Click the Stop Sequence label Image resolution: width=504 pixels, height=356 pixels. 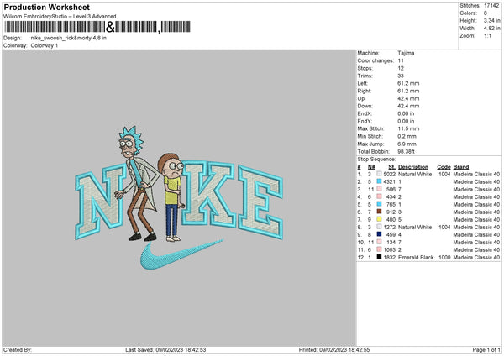pyautogui.click(x=377, y=158)
